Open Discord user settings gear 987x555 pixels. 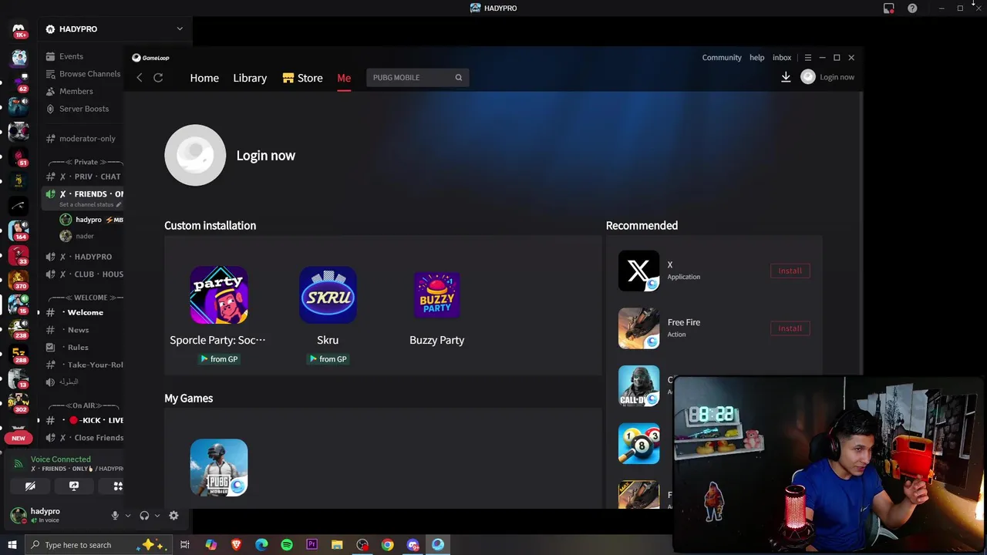coord(173,516)
